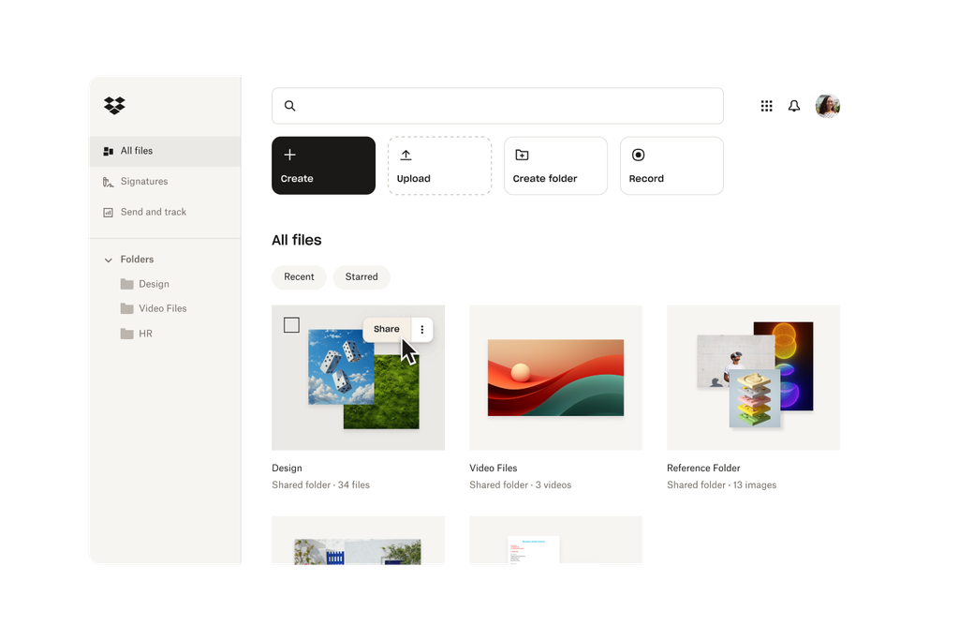The image size is (959, 640).
Task: Click the search magnifier icon
Action: coord(289,106)
